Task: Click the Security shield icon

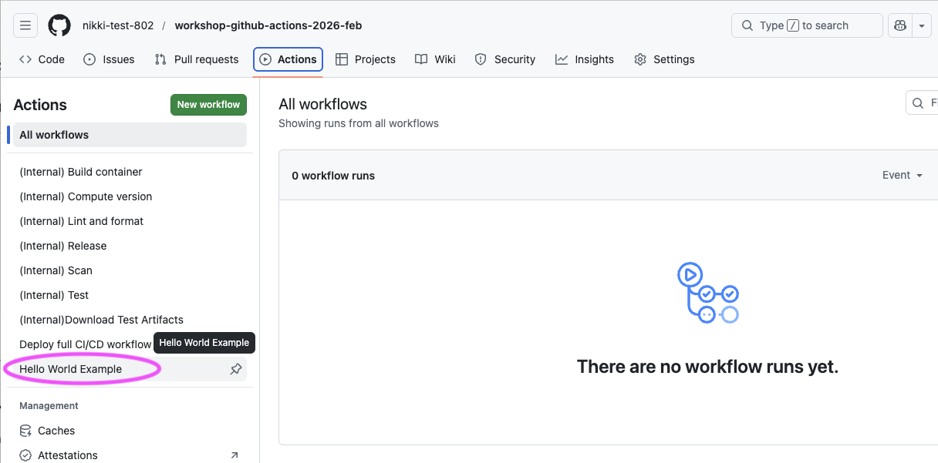Action: pos(480,59)
